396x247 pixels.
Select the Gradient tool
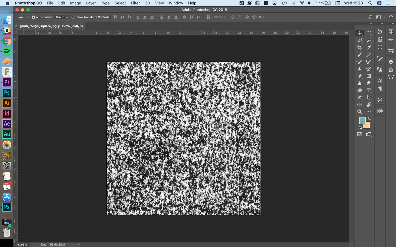(x=369, y=76)
